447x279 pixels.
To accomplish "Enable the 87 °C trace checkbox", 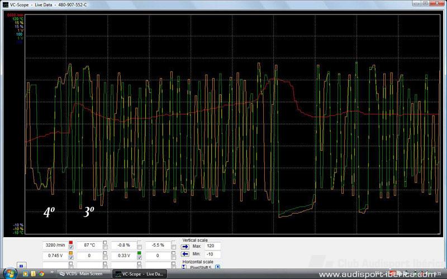I will 105,247.
